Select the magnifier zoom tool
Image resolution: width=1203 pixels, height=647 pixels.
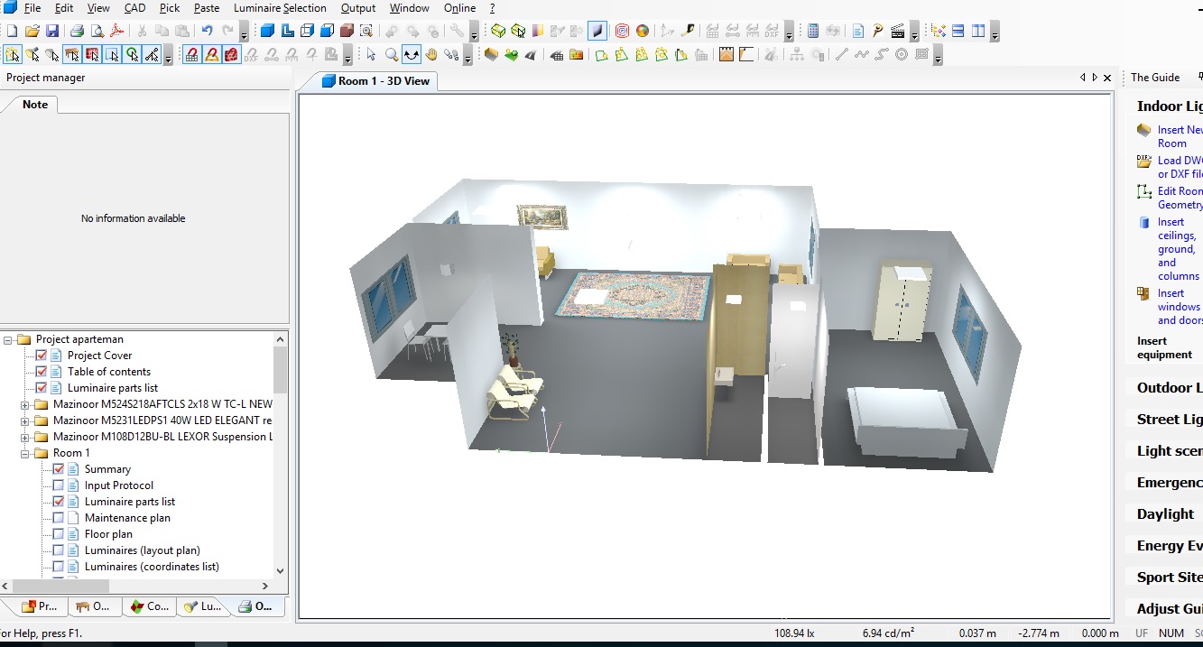(392, 55)
